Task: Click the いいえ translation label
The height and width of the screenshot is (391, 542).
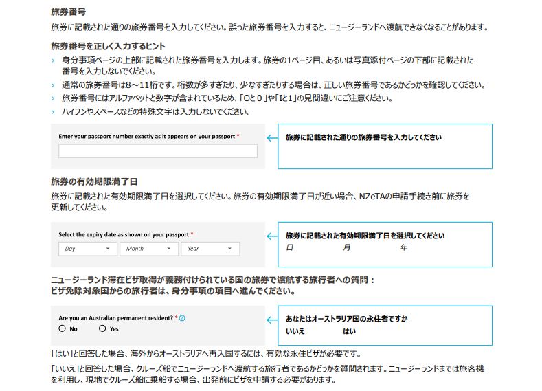Action: (x=295, y=331)
